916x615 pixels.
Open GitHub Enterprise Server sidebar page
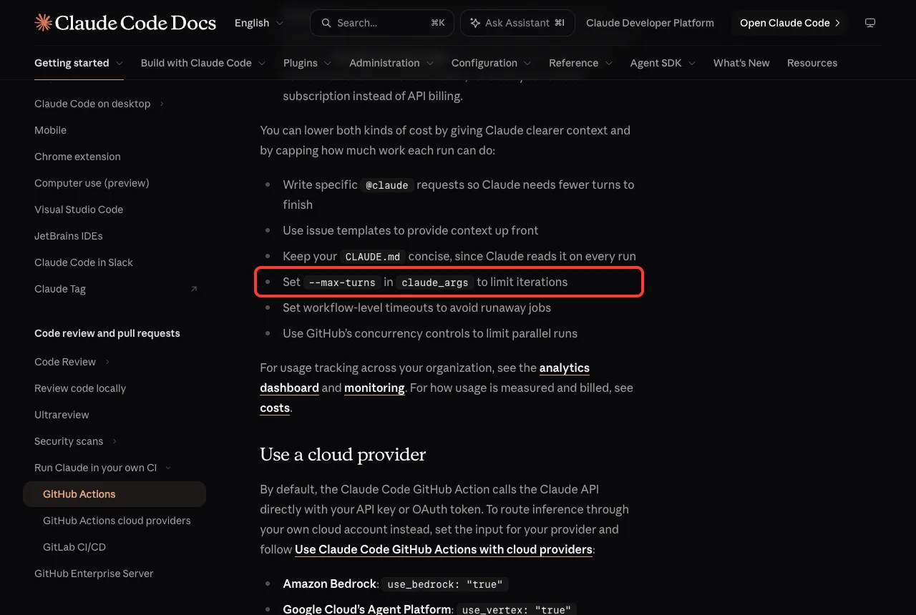94,574
